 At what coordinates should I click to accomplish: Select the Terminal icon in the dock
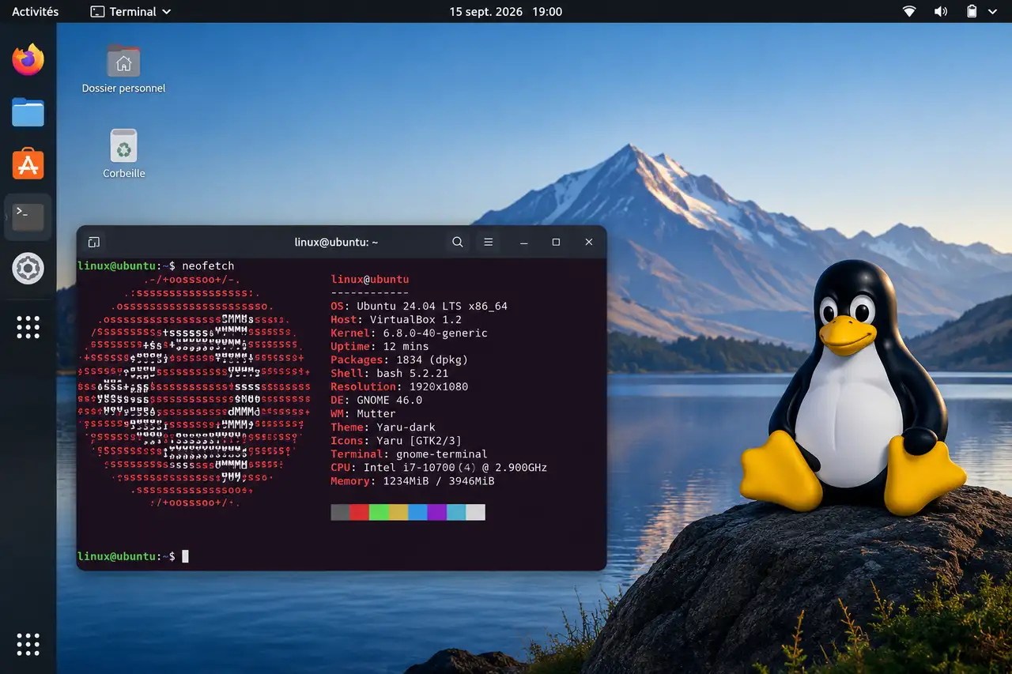[28, 217]
